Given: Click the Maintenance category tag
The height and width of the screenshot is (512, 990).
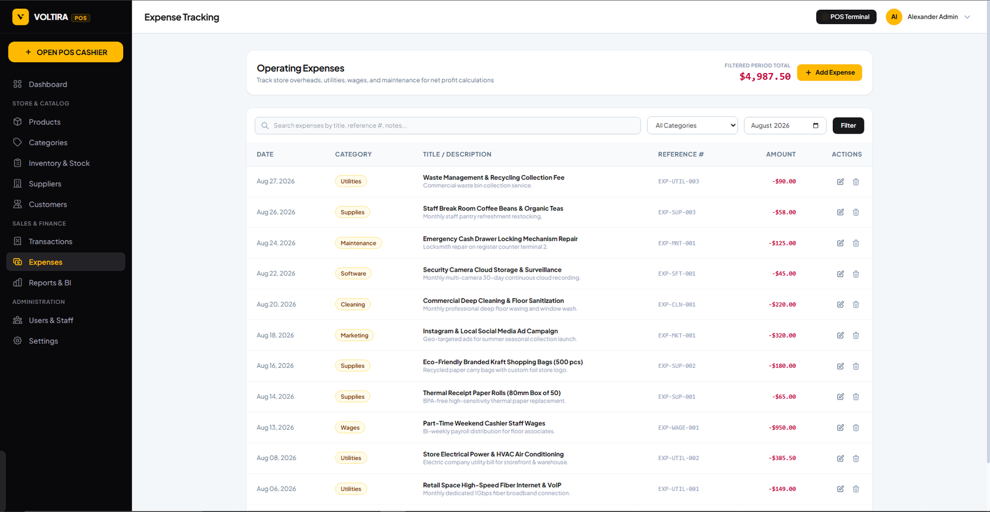Looking at the screenshot, I should pos(358,243).
